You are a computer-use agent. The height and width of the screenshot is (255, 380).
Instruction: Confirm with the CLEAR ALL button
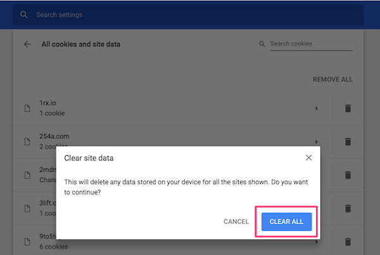[286, 222]
